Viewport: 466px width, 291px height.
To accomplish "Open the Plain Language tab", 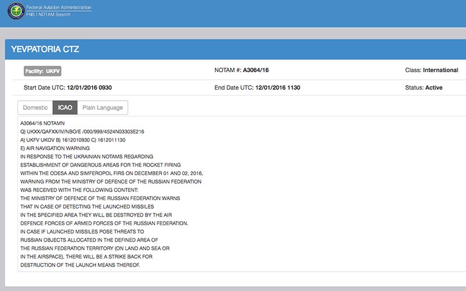I will 103,108.
